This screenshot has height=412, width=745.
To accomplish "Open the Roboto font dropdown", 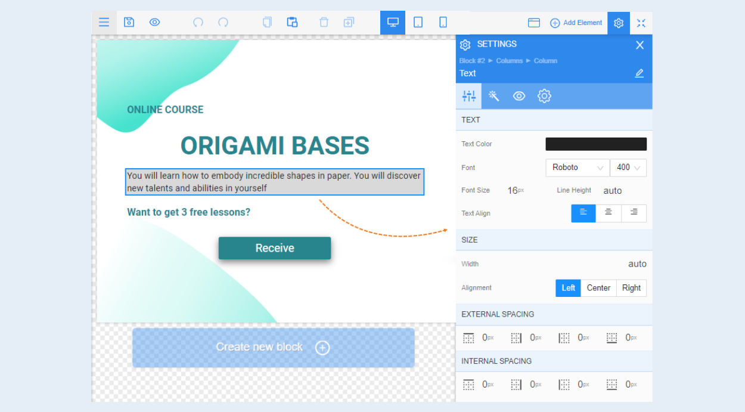I will [578, 168].
